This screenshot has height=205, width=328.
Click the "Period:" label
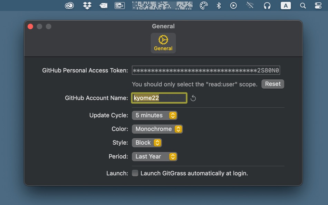click(x=118, y=156)
